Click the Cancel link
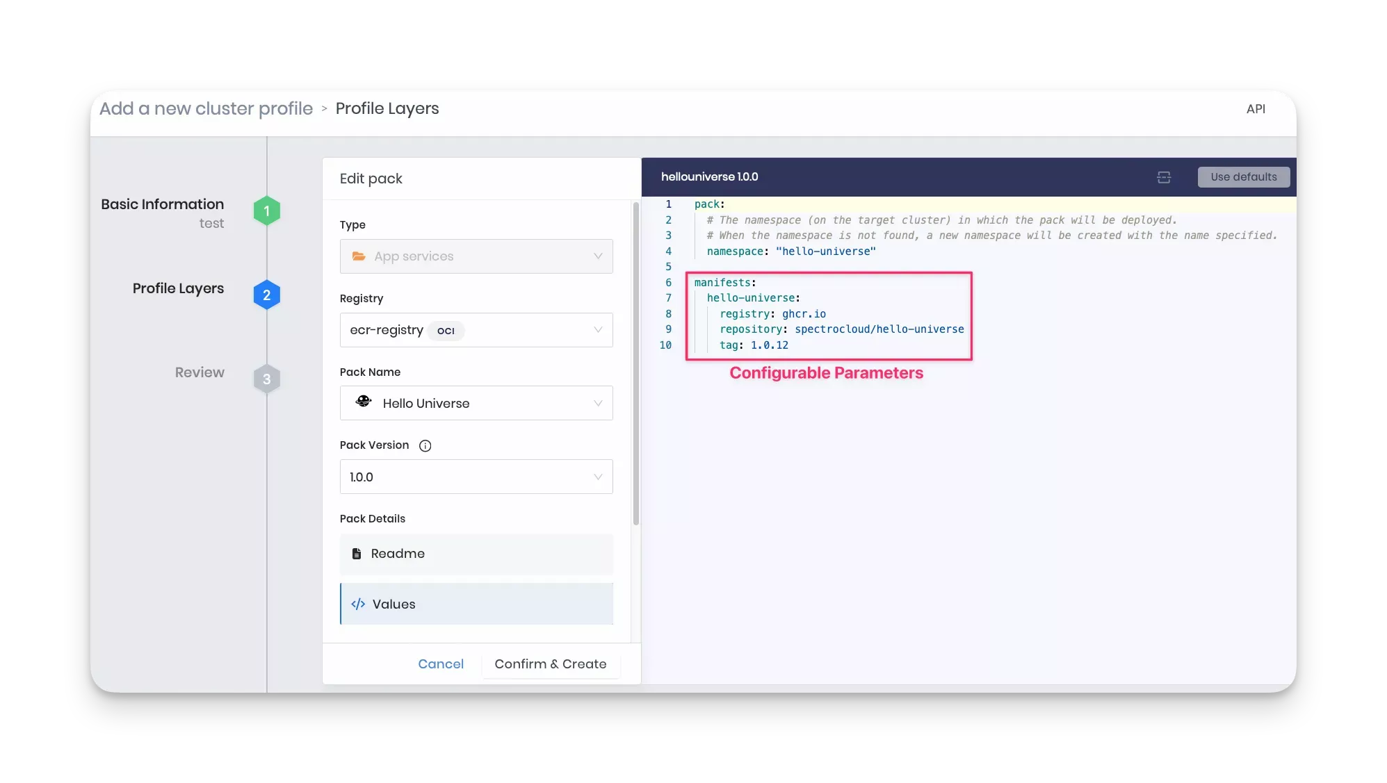This screenshot has width=1387, height=783. [x=441, y=664]
